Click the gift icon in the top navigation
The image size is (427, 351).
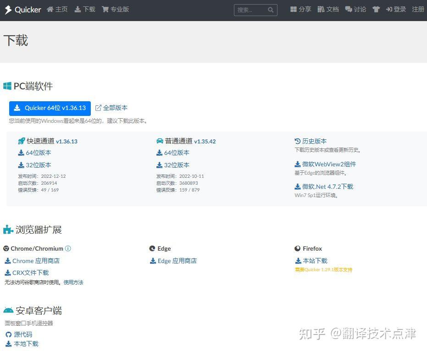376,9
